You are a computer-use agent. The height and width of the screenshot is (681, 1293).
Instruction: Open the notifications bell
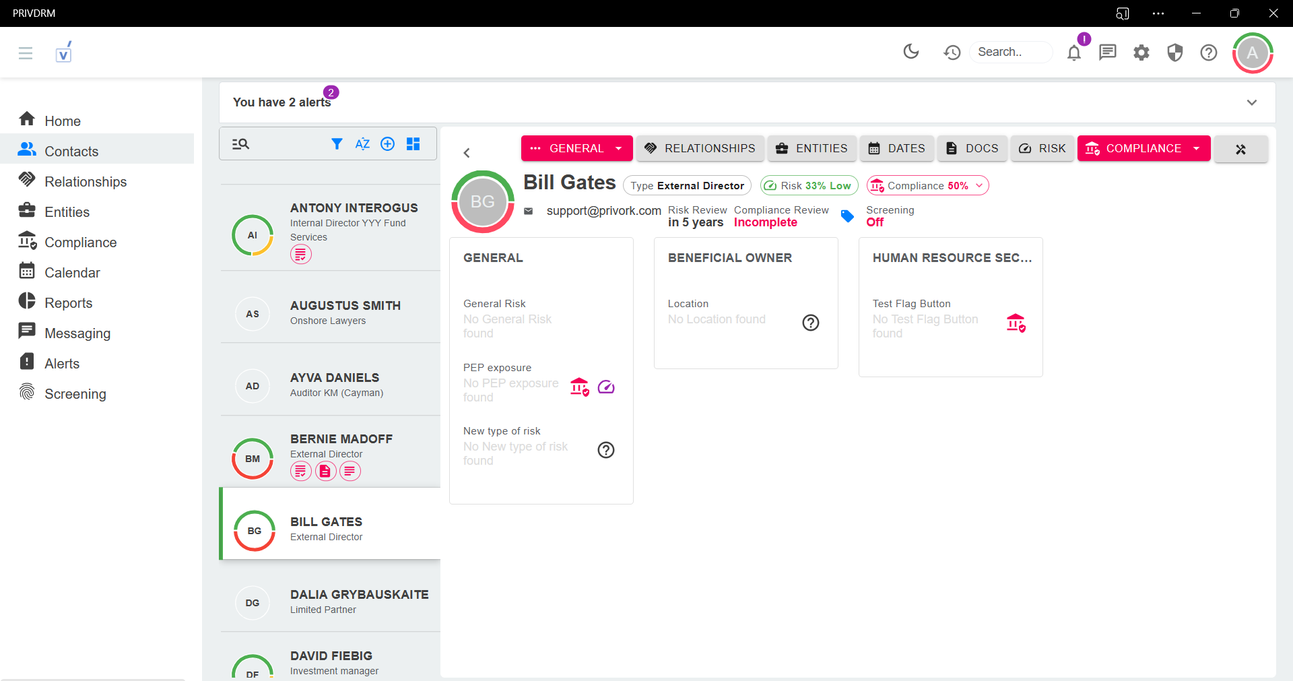point(1073,53)
